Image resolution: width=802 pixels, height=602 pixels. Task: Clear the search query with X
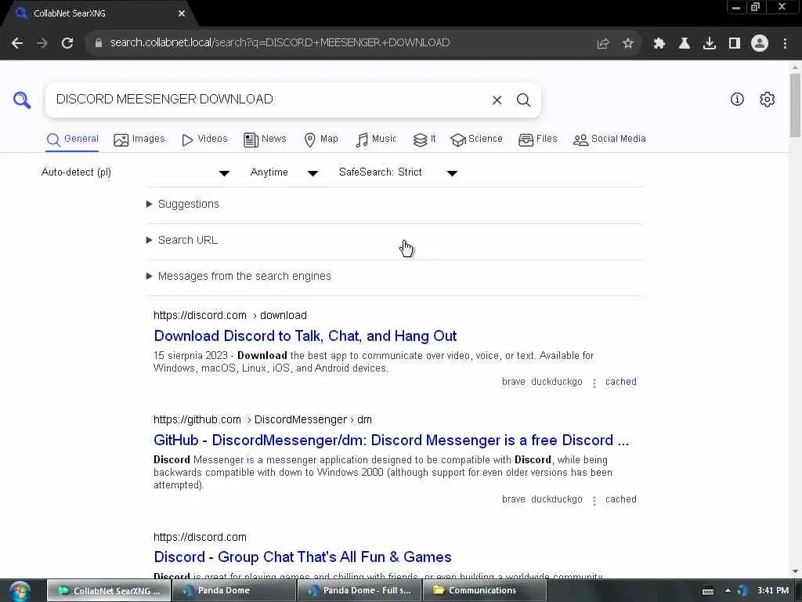pos(497,100)
